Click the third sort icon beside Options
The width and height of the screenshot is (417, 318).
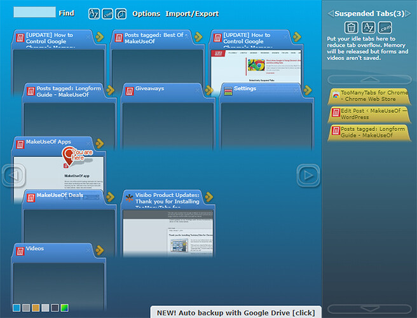click(x=121, y=13)
